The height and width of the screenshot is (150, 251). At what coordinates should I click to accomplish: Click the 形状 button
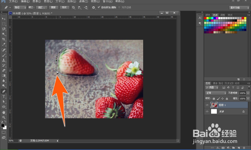(64, 8)
